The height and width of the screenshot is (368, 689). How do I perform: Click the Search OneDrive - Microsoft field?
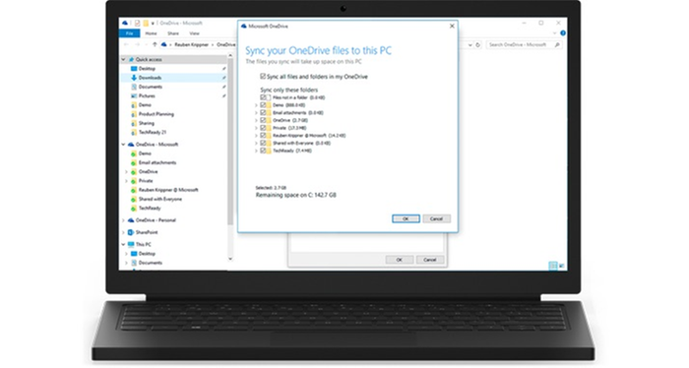point(524,45)
